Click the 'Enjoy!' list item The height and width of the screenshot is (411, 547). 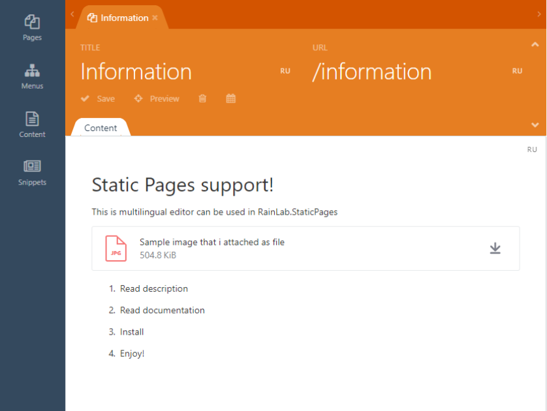coord(133,354)
